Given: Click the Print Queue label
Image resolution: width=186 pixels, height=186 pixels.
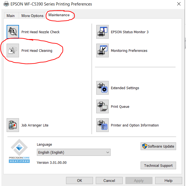Looking at the screenshot, I should [120, 107].
